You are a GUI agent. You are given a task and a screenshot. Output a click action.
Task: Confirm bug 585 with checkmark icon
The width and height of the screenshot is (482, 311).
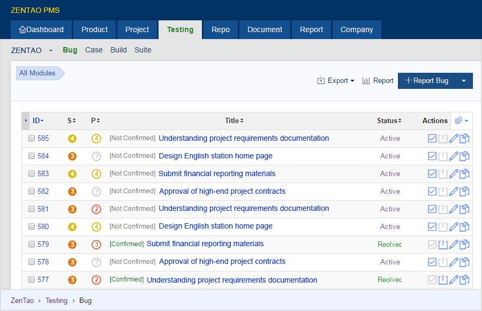point(432,139)
